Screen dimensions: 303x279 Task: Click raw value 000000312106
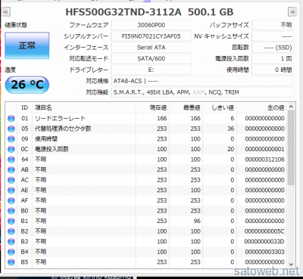[x=264, y=160]
